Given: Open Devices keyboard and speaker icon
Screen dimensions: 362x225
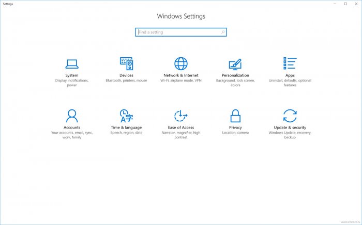Looking at the screenshot, I should pyautogui.click(x=126, y=63).
